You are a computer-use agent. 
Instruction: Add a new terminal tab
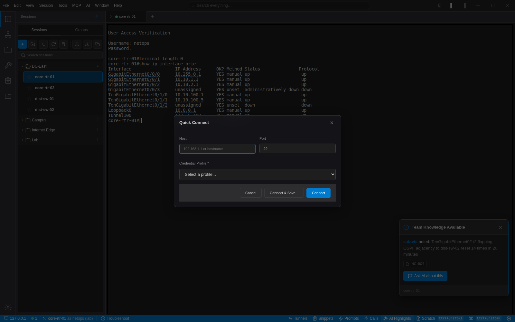[153, 17]
